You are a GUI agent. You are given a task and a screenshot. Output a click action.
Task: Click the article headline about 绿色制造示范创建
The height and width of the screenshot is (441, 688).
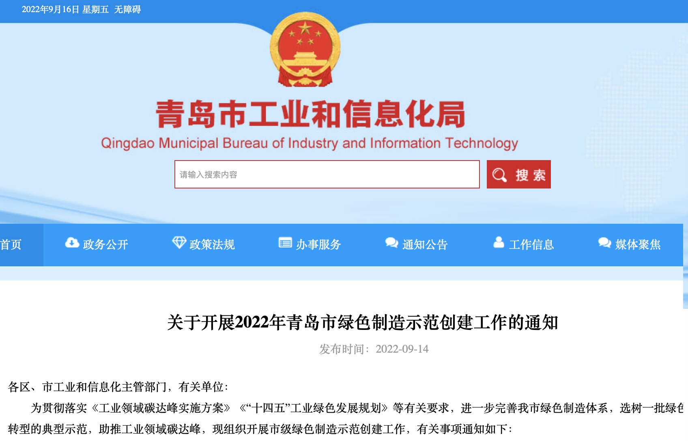363,323
